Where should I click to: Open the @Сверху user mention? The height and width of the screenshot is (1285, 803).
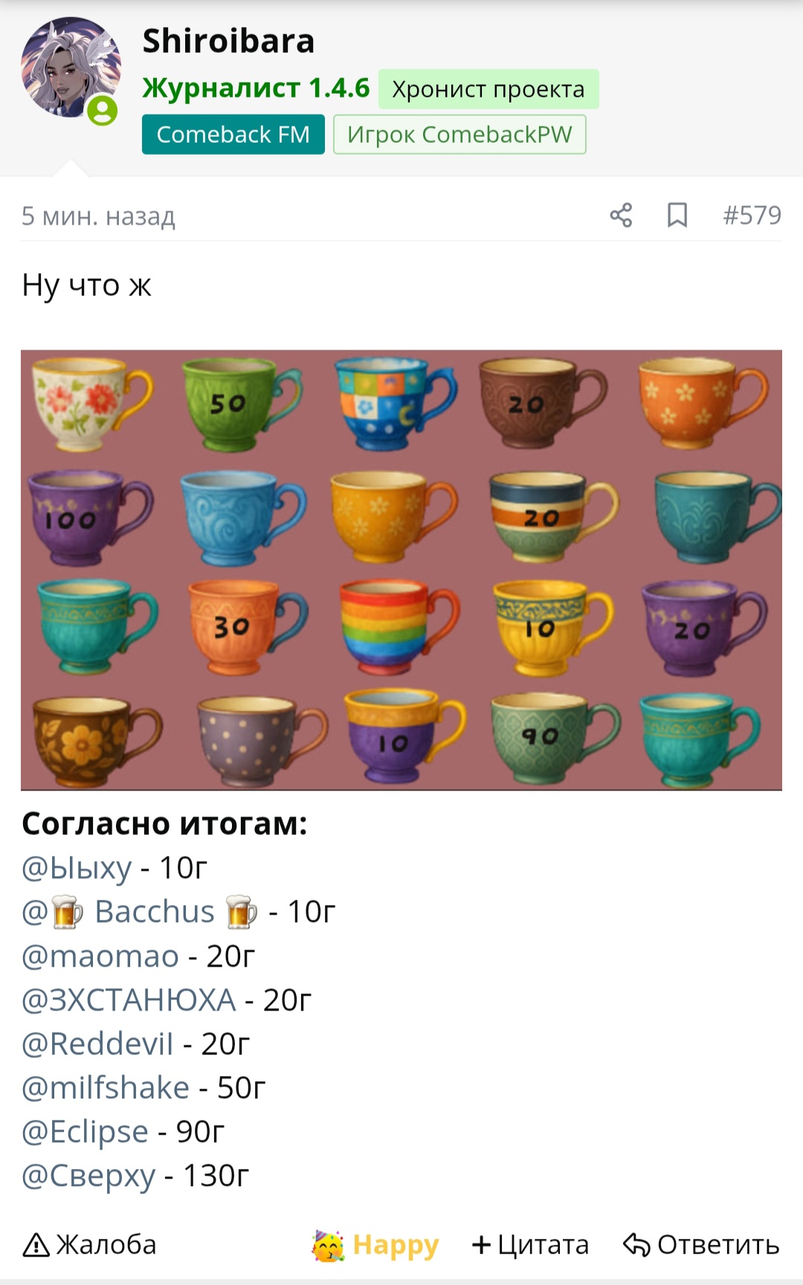(x=88, y=1176)
